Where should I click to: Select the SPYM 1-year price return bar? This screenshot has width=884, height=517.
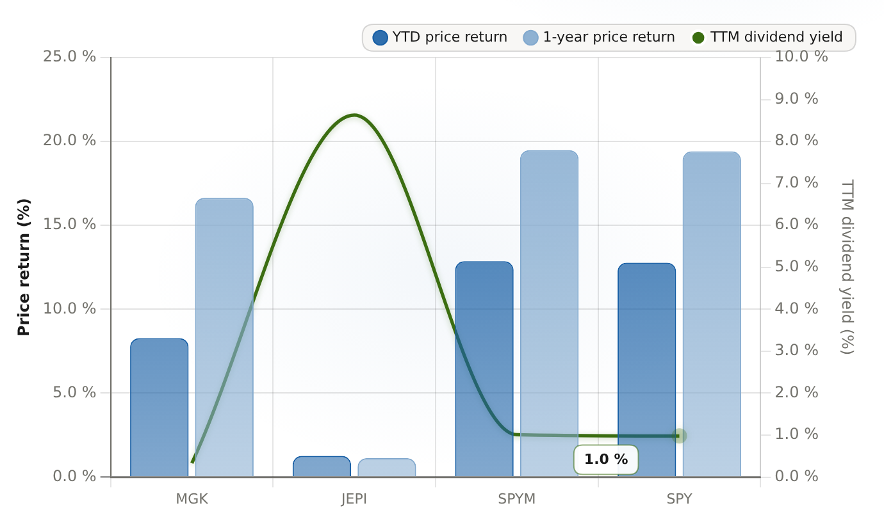[550, 314]
